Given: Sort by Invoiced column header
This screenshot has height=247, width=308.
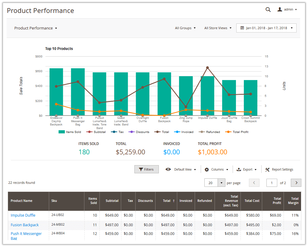Looking at the screenshot, I should 186,201.
